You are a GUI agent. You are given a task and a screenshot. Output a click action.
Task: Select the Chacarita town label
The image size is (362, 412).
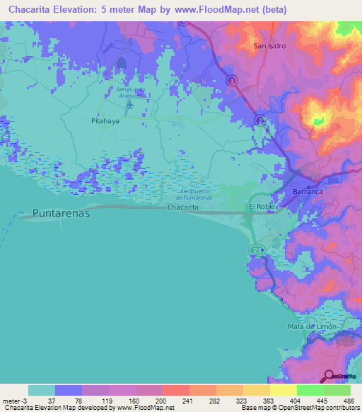coord(183,207)
